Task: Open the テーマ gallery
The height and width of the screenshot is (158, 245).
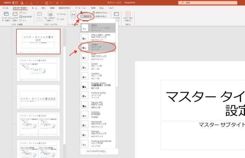Action: 73,16
